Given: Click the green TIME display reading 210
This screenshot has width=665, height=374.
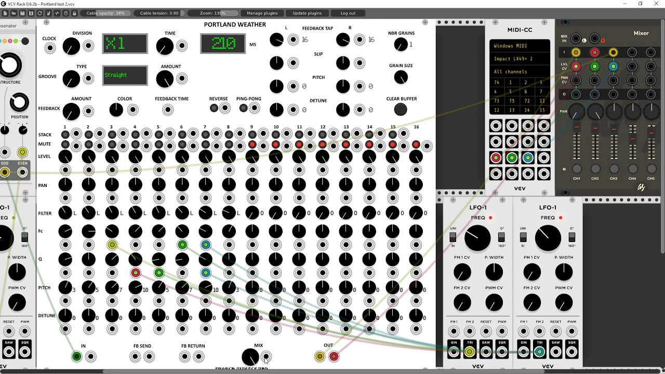Looking at the screenshot, I should click(223, 44).
